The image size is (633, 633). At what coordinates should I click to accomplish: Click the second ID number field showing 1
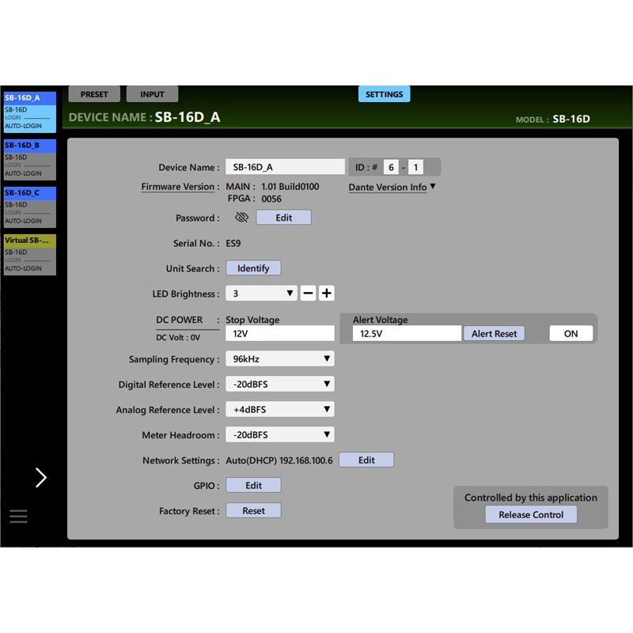(x=416, y=167)
